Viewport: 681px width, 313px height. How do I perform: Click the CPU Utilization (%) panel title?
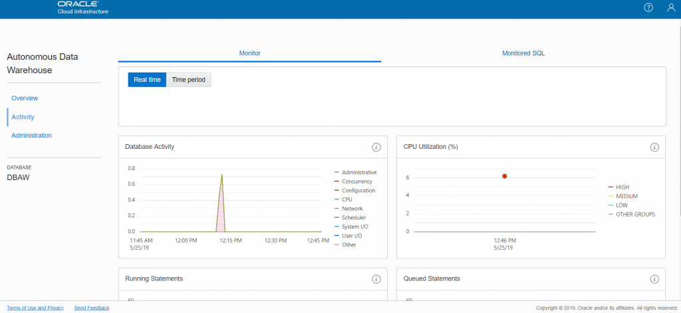[x=431, y=147]
